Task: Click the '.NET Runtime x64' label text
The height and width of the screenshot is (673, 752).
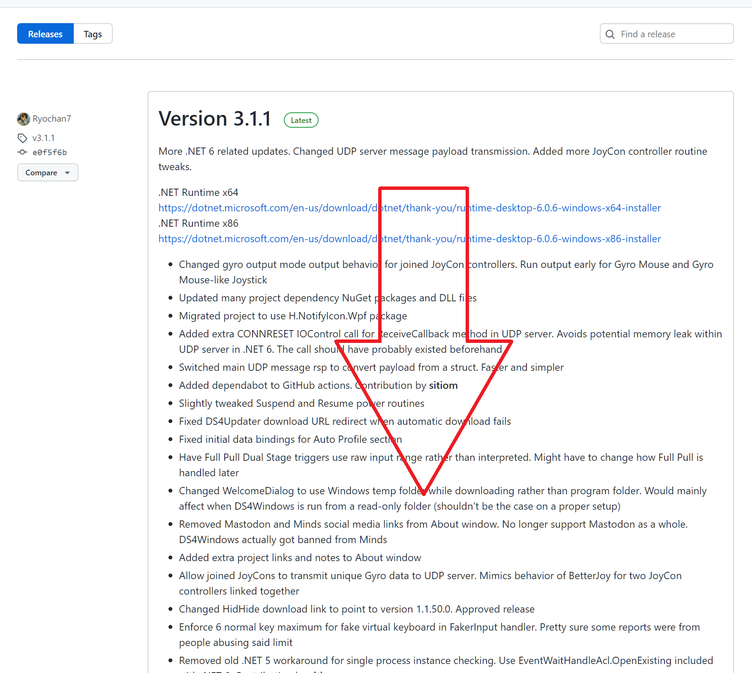Action: click(199, 192)
